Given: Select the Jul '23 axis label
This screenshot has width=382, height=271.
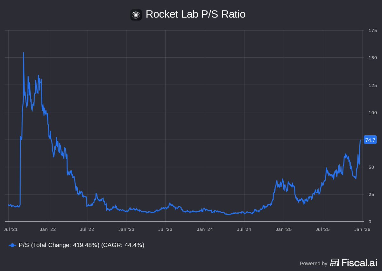Looking at the screenshot, I should tap(165, 229).
